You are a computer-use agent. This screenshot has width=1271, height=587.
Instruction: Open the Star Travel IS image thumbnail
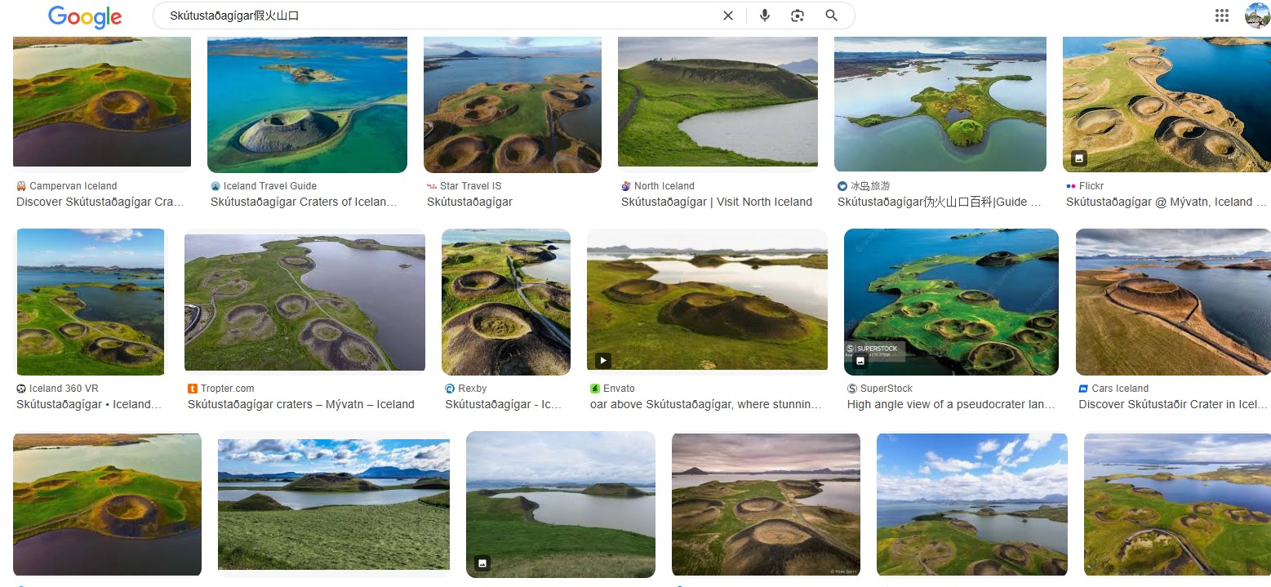tap(512, 105)
